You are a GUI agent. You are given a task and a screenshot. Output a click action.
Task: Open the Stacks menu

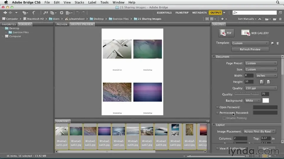tap(79, 2)
